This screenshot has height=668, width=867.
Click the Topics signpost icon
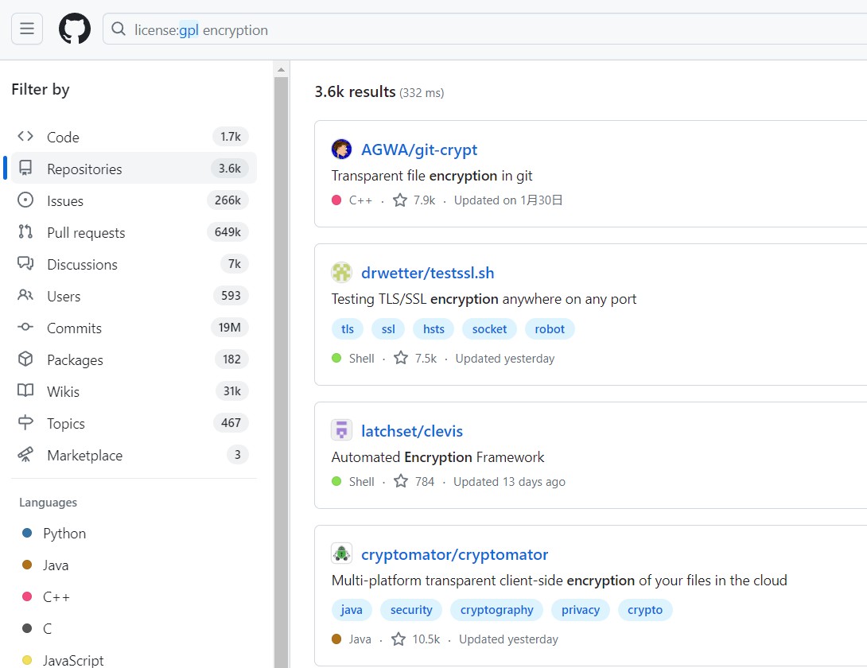(25, 422)
